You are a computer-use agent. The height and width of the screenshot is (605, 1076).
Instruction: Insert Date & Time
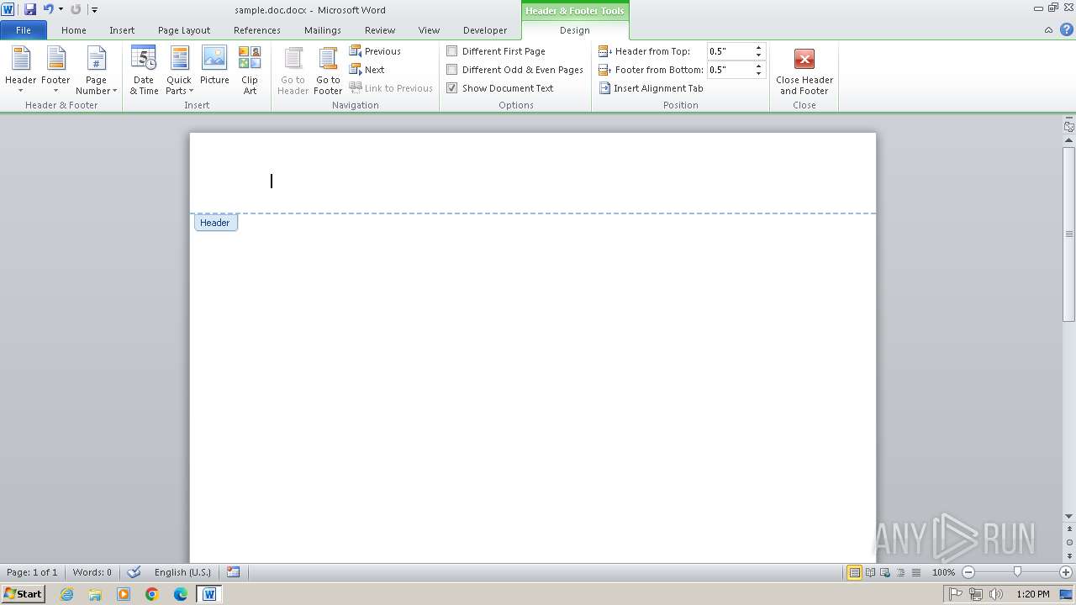tap(144, 71)
